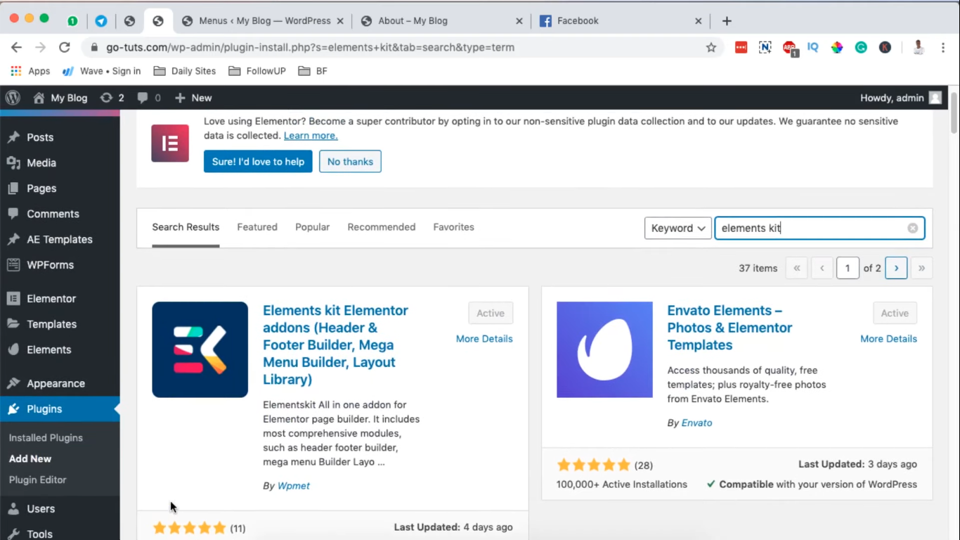Open the updates icon showing 2
The image size is (960, 540).
112,98
